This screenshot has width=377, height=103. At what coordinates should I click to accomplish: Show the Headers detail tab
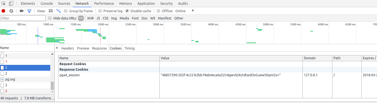[68, 48]
